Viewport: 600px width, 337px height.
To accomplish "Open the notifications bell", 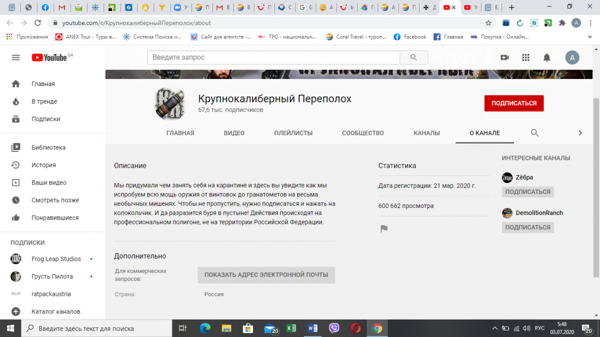I will click(546, 57).
